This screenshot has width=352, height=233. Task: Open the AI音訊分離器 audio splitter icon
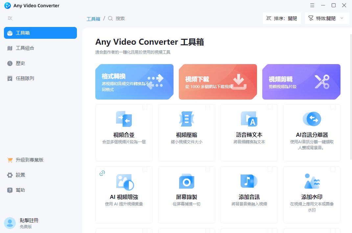pos(312,119)
